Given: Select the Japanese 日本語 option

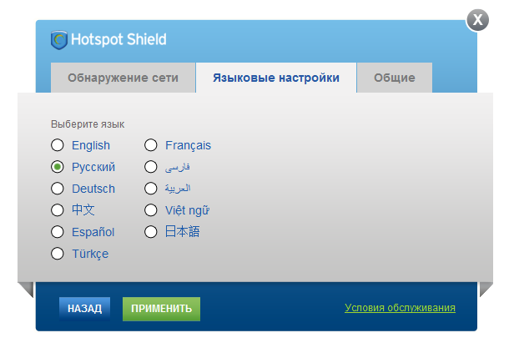Looking at the screenshot, I should (x=151, y=232).
